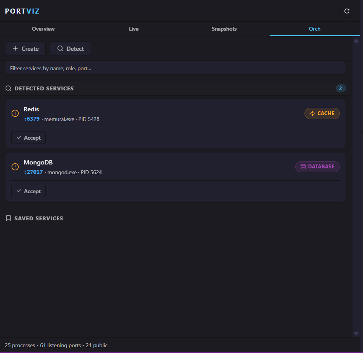363x353 pixels.
Task: Switch to the Overview tab
Action: pyautogui.click(x=43, y=29)
